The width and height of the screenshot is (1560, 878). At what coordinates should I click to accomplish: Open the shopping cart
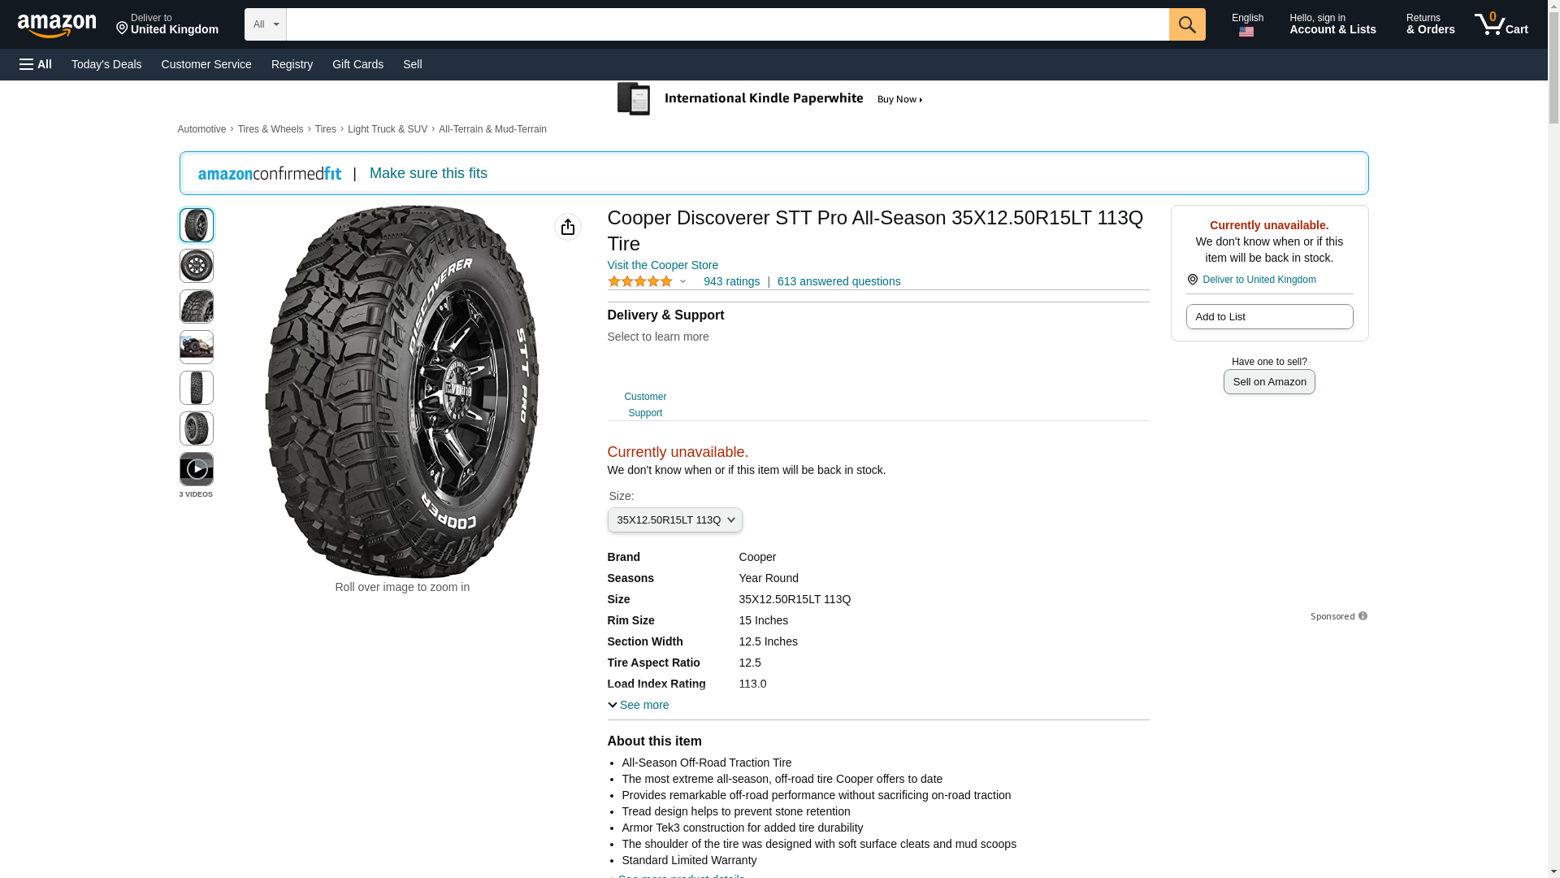(x=1501, y=24)
